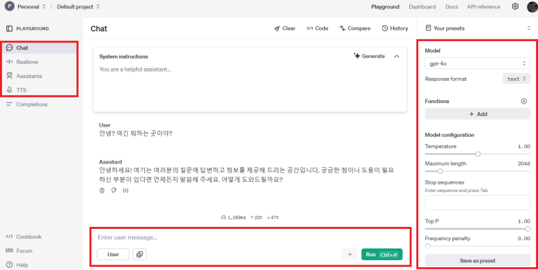Screen dimensions: 538x270
Task: Click the Top P value 1.00
Action: 524,221
